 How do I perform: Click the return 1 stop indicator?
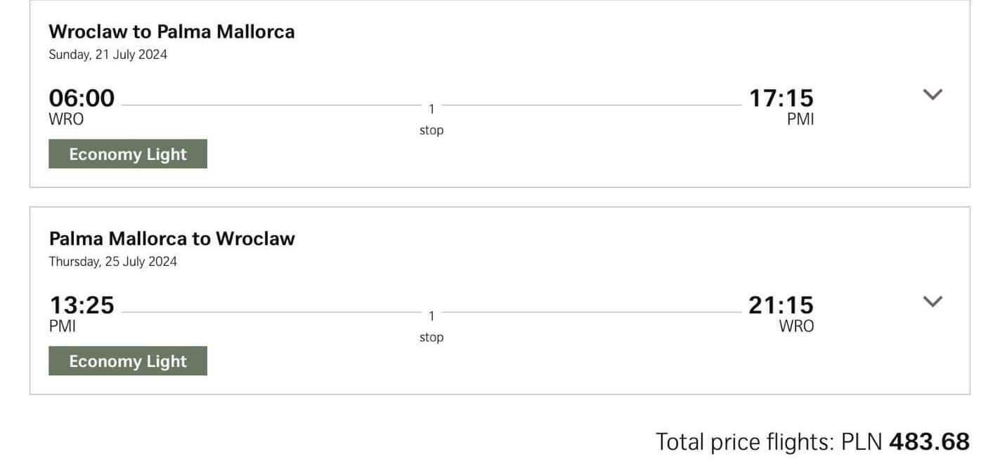coord(431,326)
